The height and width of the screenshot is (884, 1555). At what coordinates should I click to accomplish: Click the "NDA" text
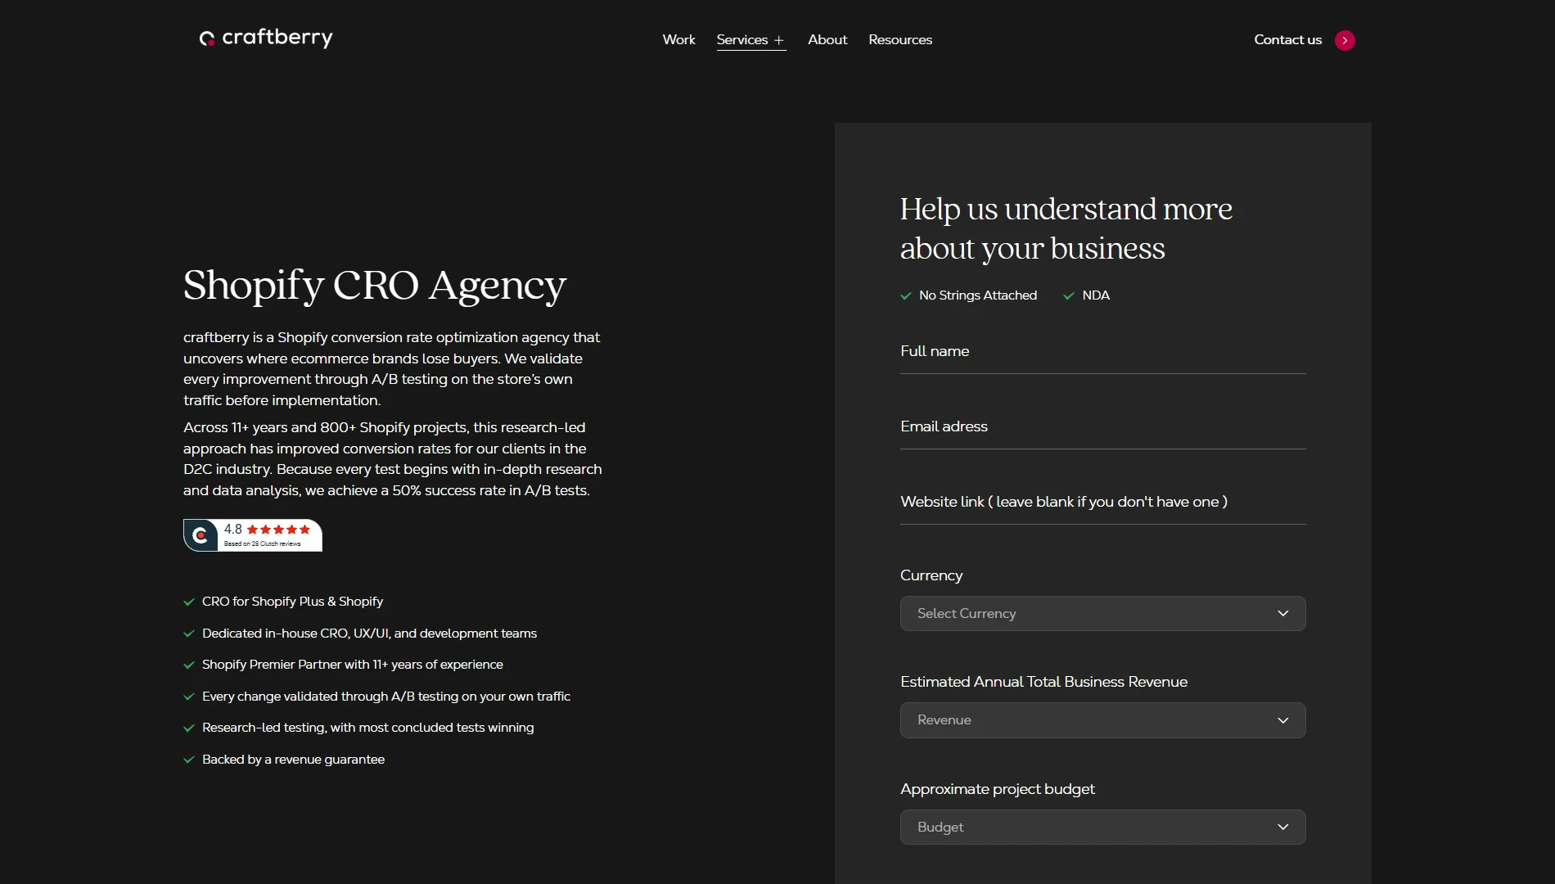coord(1096,295)
